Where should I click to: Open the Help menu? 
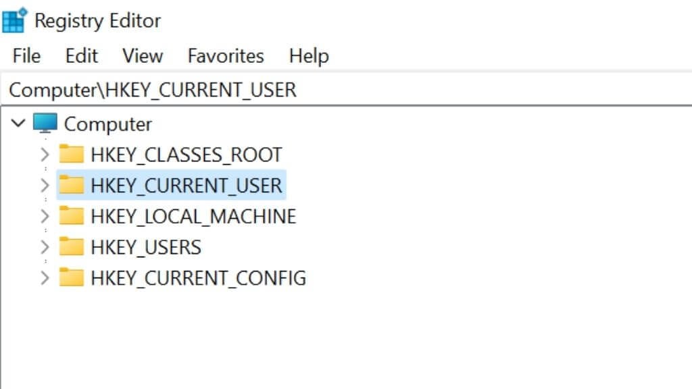[309, 55]
